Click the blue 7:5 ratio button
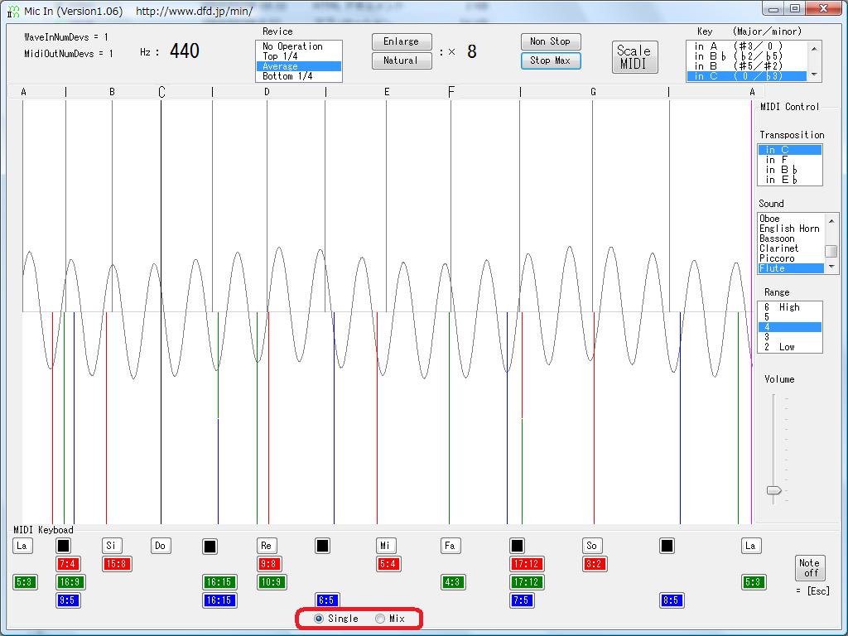Image resolution: width=848 pixels, height=636 pixels. (522, 600)
